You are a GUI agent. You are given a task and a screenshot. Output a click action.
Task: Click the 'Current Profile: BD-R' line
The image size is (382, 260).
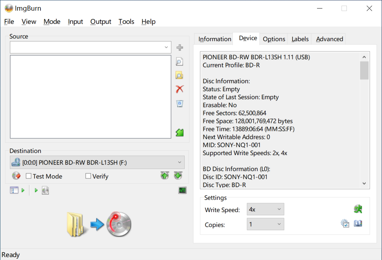click(x=231, y=65)
